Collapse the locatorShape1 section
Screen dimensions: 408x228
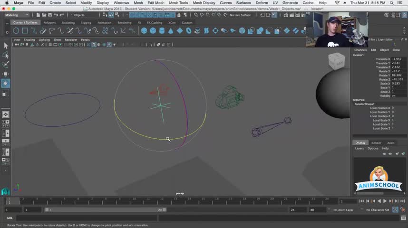(365, 104)
